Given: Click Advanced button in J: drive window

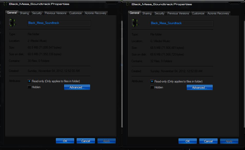Looking at the screenshot, I should [77, 87].
